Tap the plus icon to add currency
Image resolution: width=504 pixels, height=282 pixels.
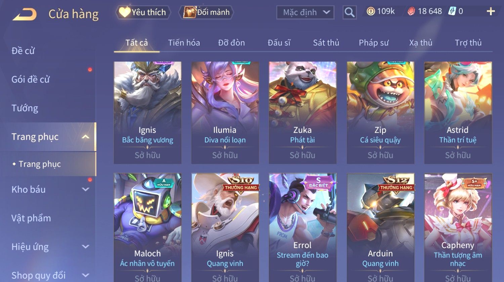(x=491, y=11)
